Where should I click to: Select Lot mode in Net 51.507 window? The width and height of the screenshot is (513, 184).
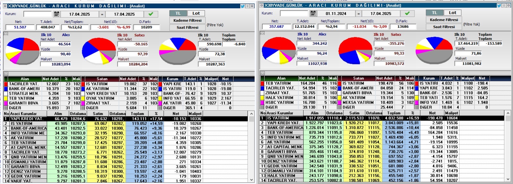pos(196,13)
